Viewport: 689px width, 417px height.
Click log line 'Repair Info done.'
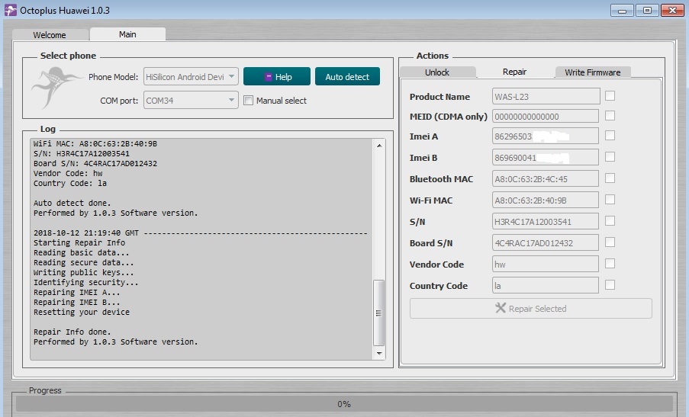[72, 332]
